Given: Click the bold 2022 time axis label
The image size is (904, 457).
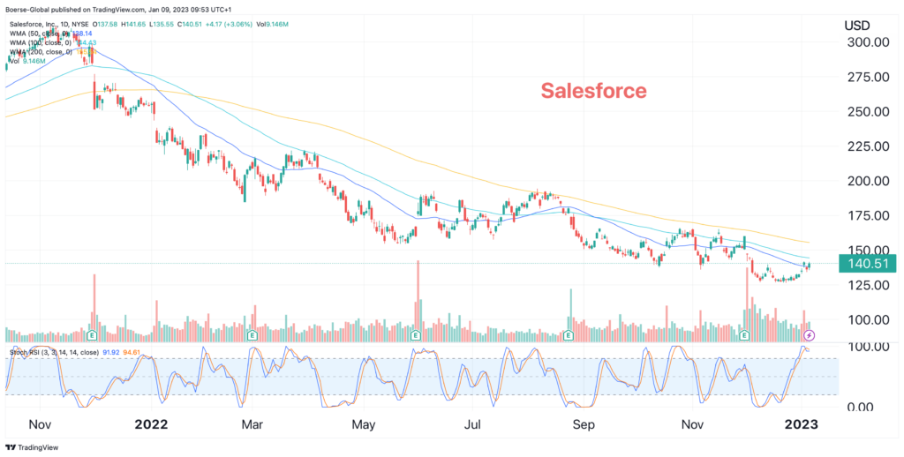Looking at the screenshot, I should 151,424.
